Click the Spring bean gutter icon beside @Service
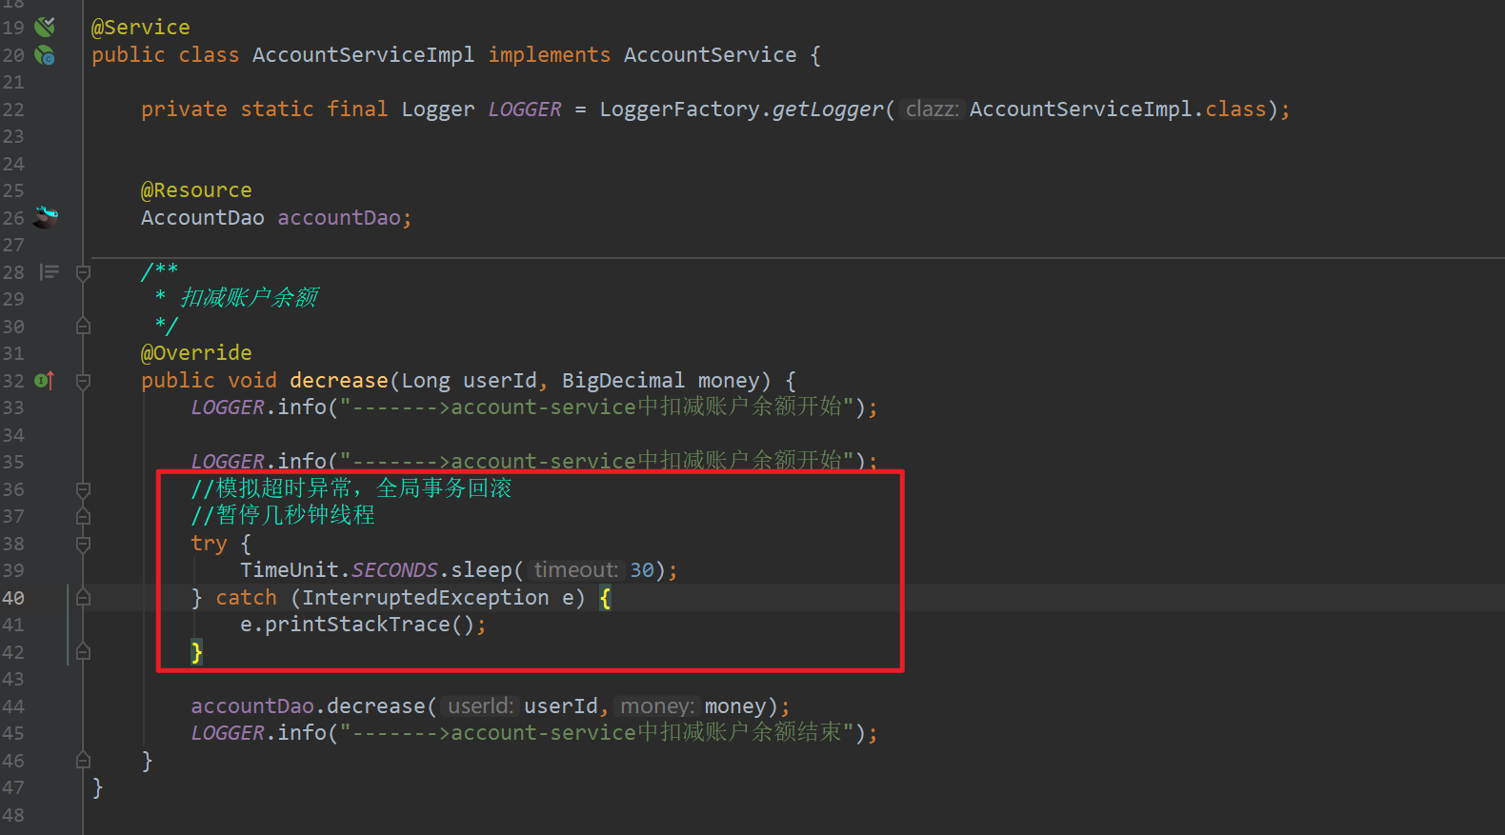Viewport: 1505px width, 835px height. pyautogui.click(x=45, y=27)
